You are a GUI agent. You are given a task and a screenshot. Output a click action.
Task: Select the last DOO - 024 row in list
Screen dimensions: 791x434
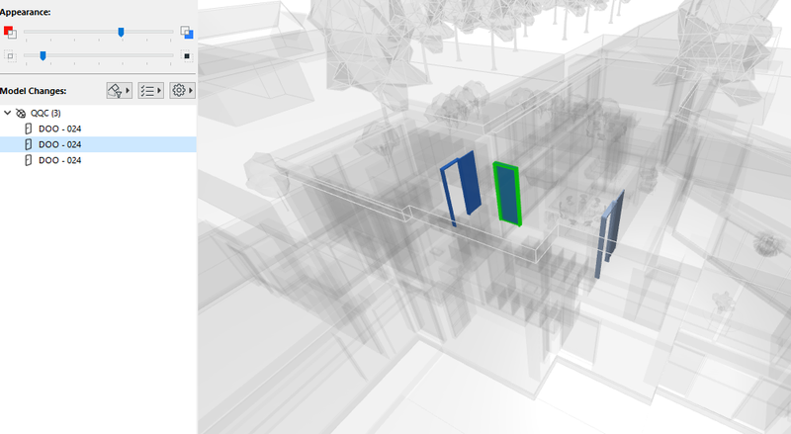[98, 160]
